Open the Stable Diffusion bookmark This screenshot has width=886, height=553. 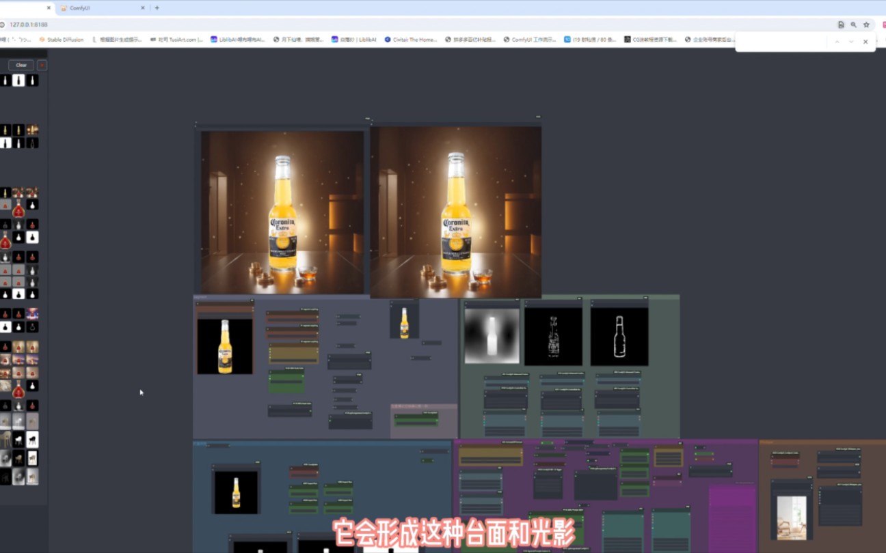tap(62, 40)
